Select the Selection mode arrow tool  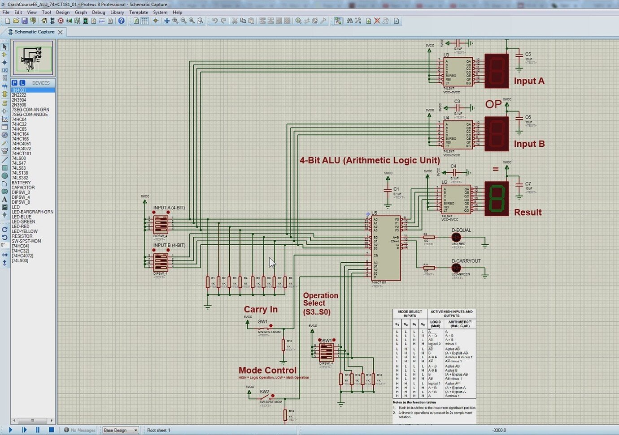(x=5, y=47)
